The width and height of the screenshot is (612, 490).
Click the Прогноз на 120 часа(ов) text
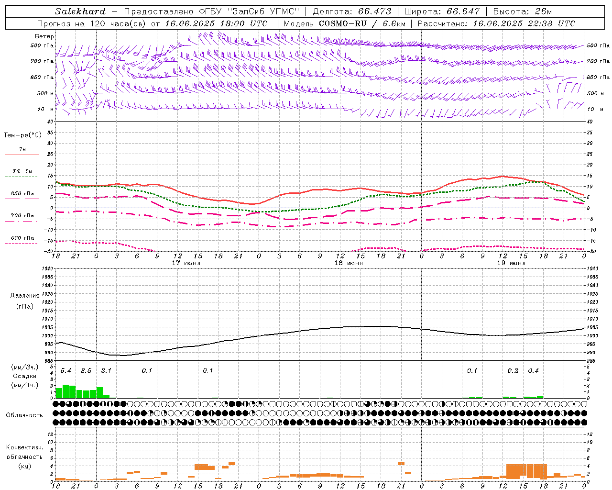click(92, 23)
